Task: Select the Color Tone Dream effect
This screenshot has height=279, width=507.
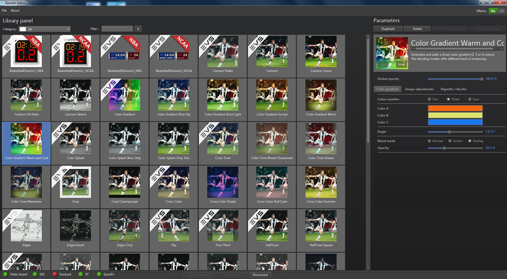Action: [321, 143]
